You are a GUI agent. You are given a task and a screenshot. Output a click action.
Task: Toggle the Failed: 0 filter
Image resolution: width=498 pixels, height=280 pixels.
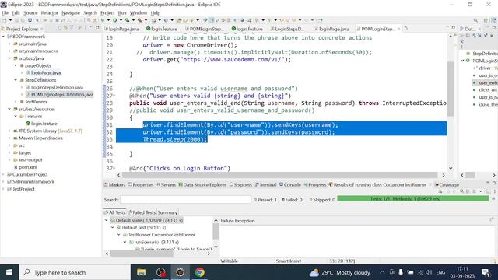pyautogui.click(x=292, y=200)
